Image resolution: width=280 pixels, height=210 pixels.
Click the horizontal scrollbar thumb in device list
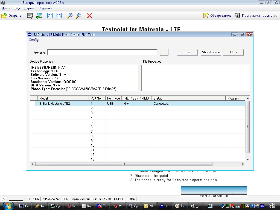tap(124, 164)
